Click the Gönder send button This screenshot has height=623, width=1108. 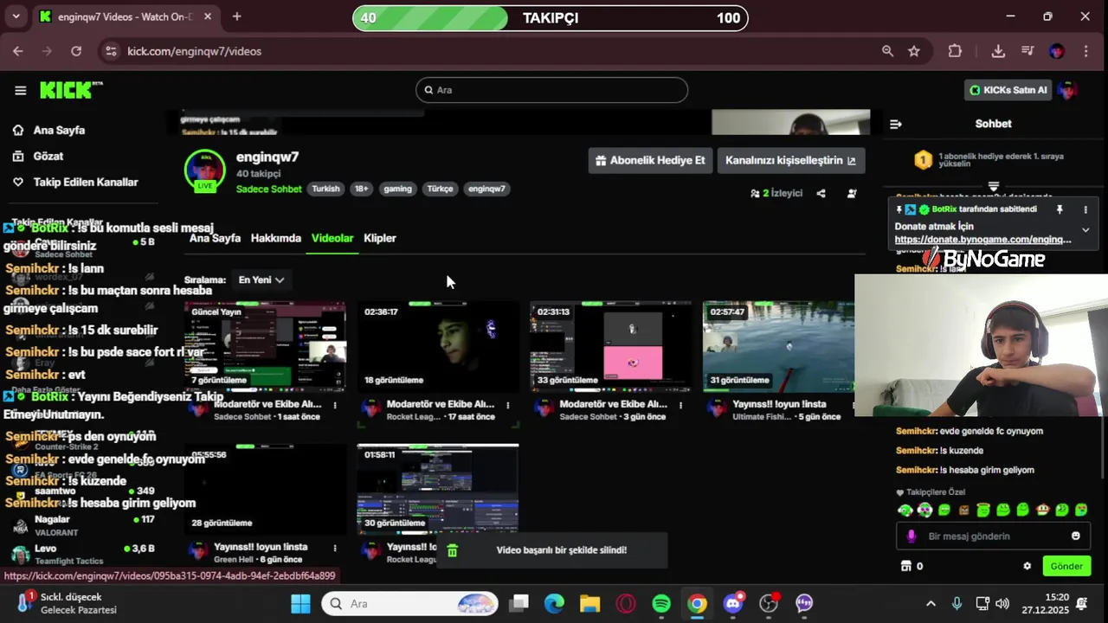point(1066,566)
